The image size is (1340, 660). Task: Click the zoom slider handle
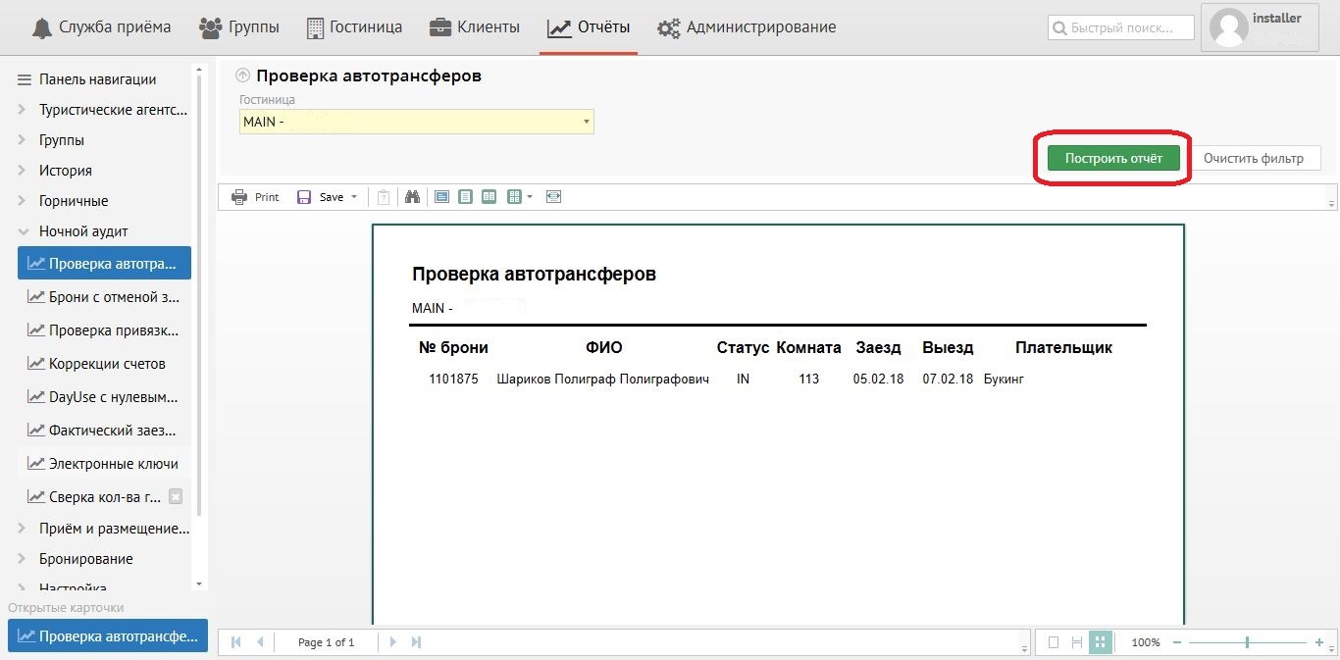[1247, 642]
